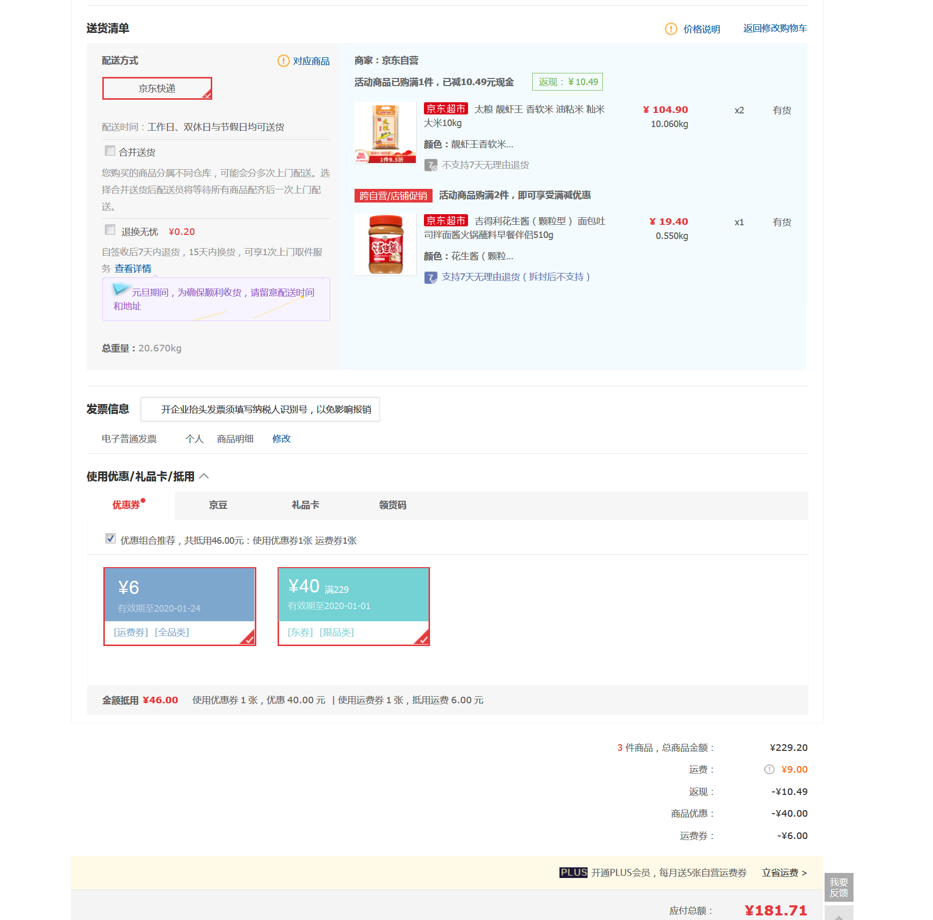Click 电子普通发票 invoice type text

(x=129, y=439)
